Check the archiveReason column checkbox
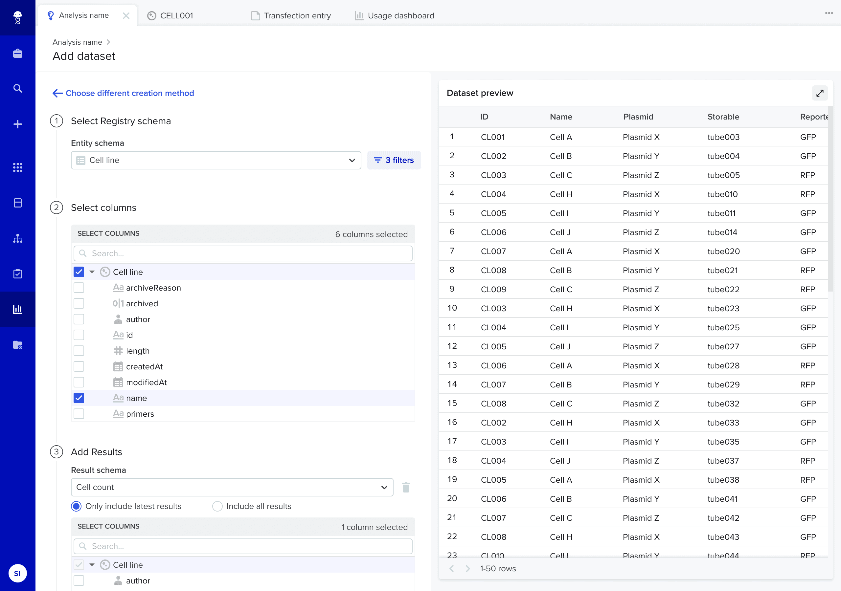Viewport: 841px width, 591px height. (x=79, y=288)
